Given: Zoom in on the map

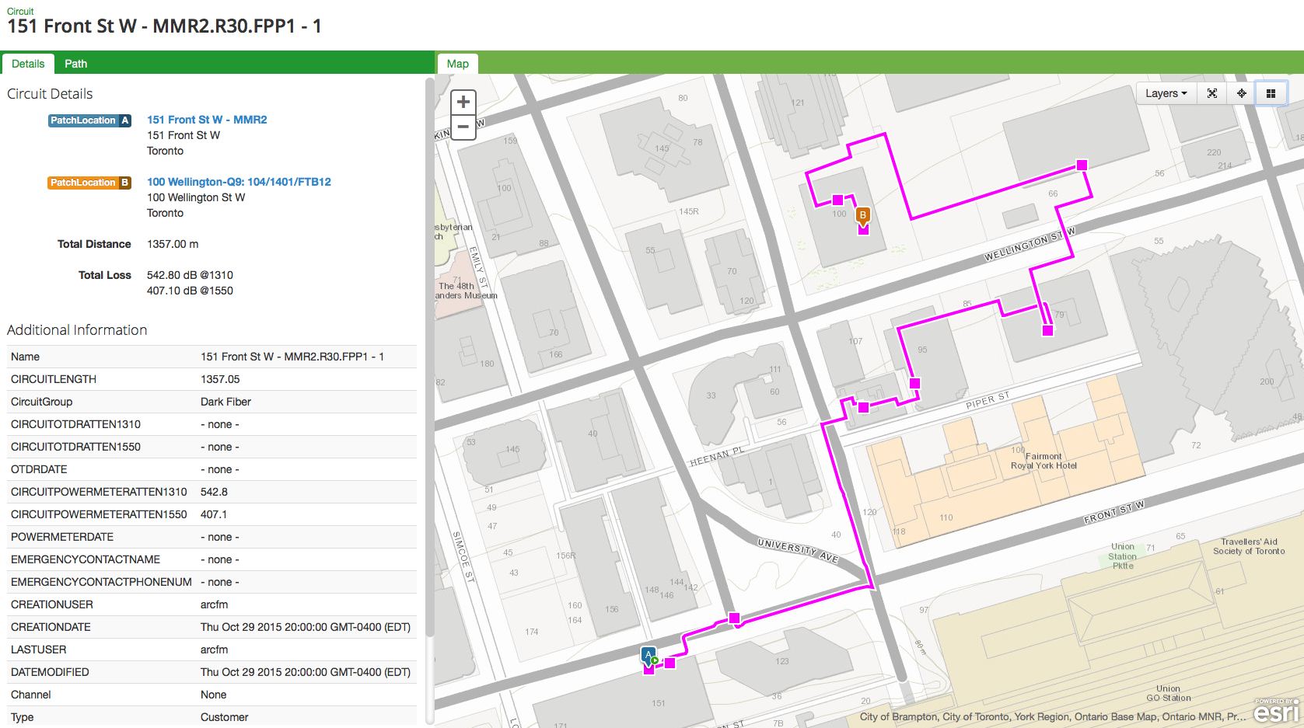Looking at the screenshot, I should [463, 102].
